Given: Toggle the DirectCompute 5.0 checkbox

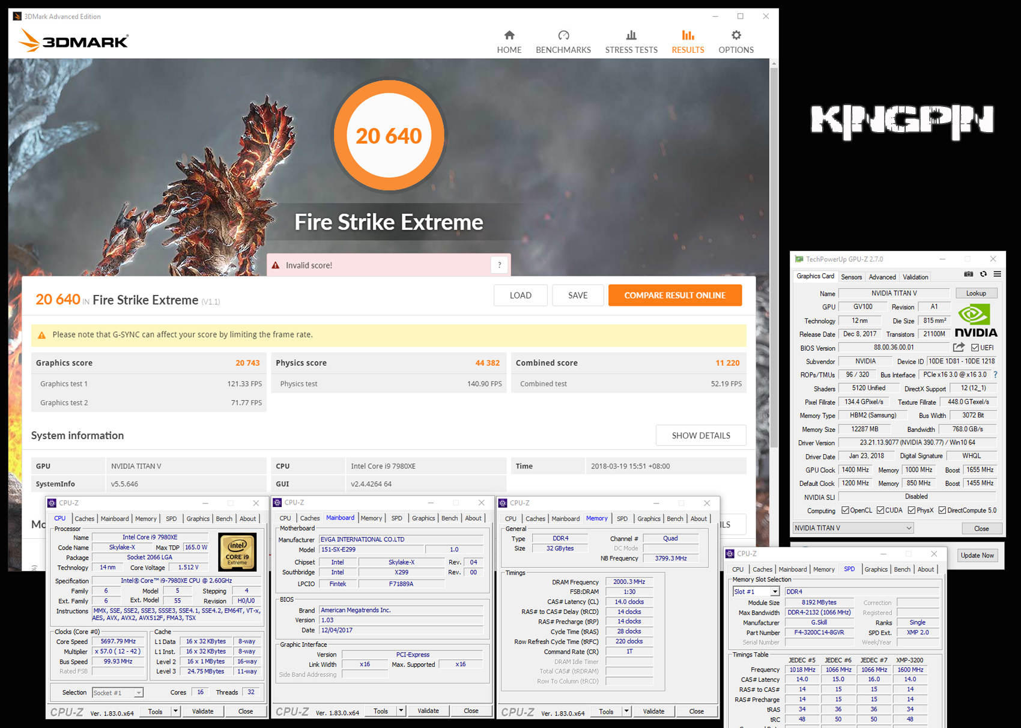Looking at the screenshot, I should 942,510.
